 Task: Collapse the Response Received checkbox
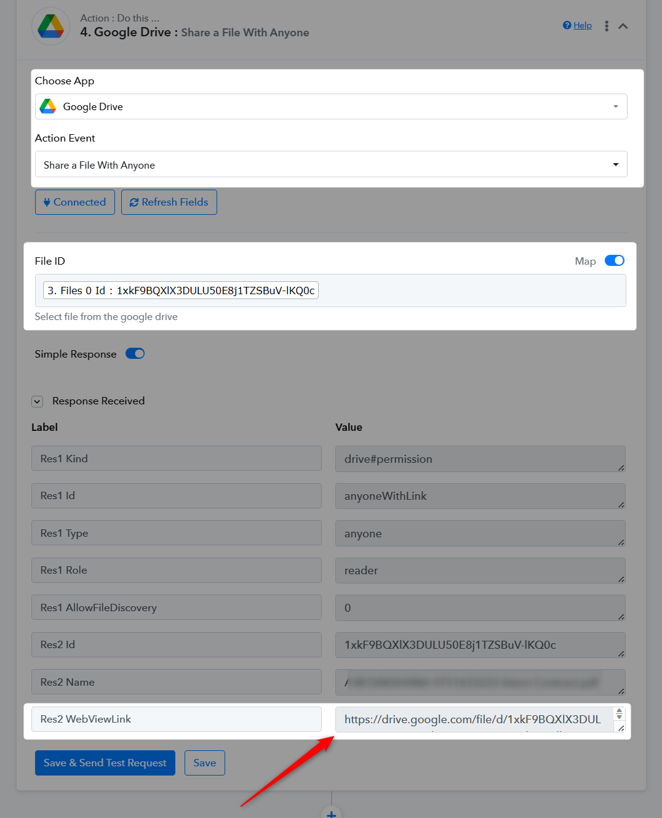[x=38, y=401]
